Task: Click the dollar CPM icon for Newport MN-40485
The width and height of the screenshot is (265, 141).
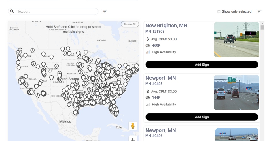Action: [148, 92]
